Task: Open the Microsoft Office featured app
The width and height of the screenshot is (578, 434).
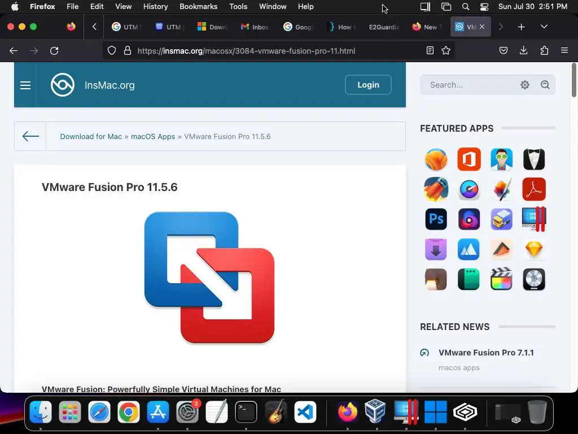Action: pyautogui.click(x=469, y=159)
